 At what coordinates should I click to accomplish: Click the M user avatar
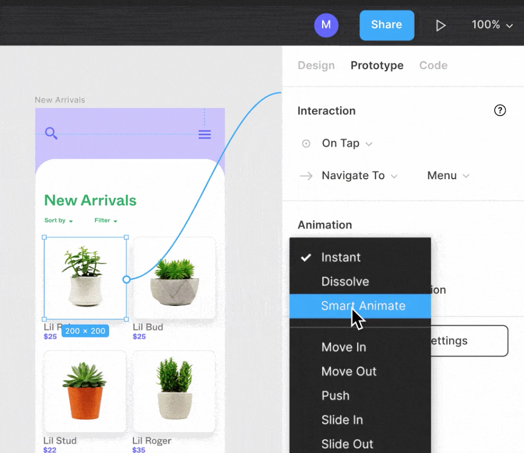pos(326,25)
